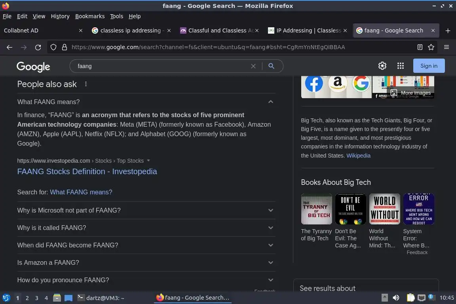Click the update notification tray icon

click(x=431, y=297)
